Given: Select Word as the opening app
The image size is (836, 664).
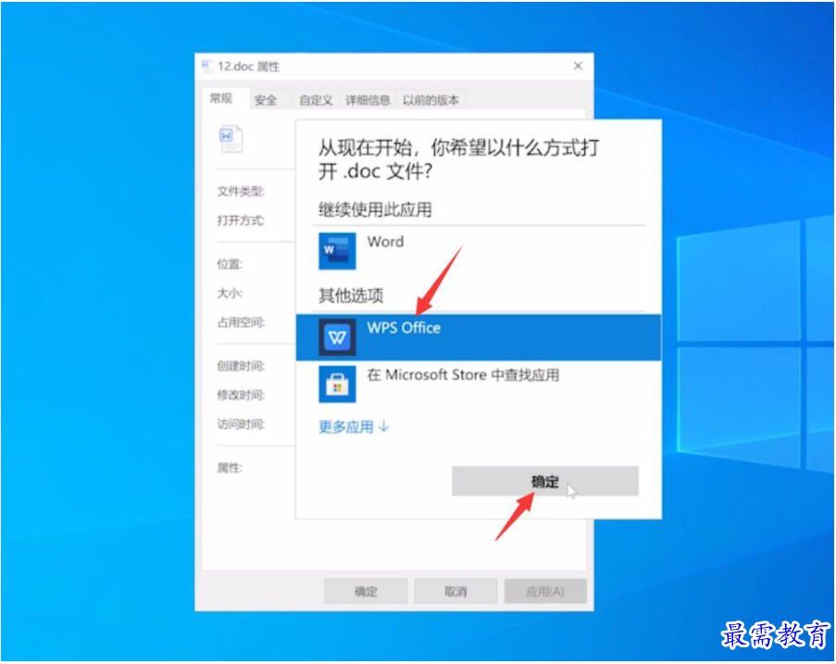Looking at the screenshot, I should click(x=479, y=251).
